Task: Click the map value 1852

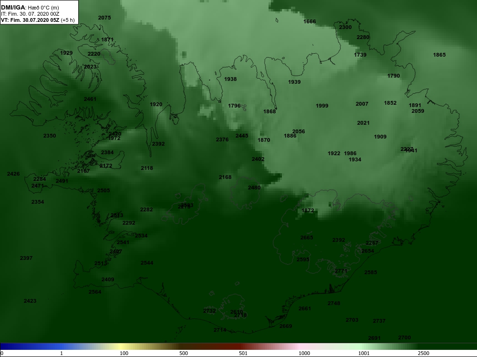Action: (x=390, y=103)
